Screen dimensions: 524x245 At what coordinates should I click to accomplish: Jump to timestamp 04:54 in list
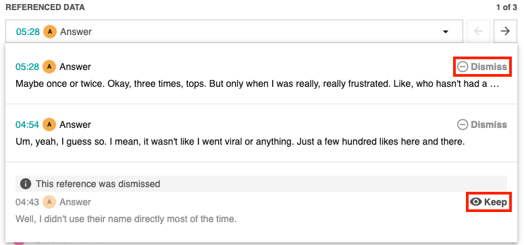28,125
